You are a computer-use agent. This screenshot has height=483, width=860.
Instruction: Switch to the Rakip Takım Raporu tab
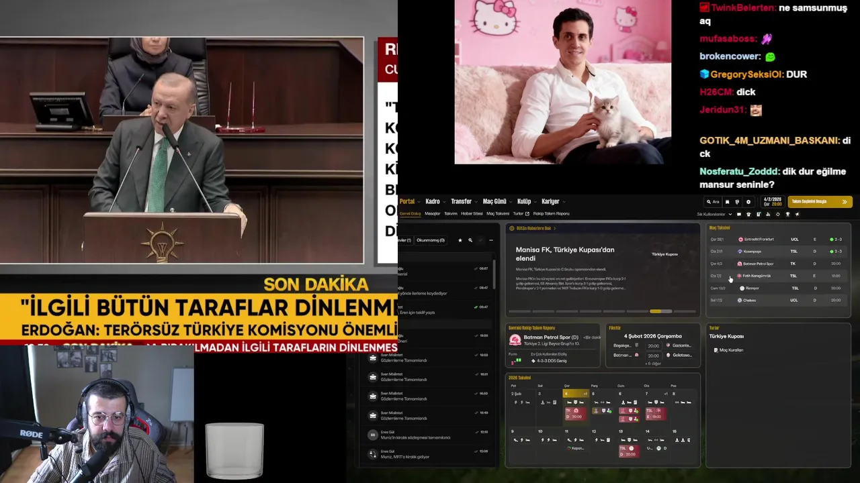[x=551, y=214]
